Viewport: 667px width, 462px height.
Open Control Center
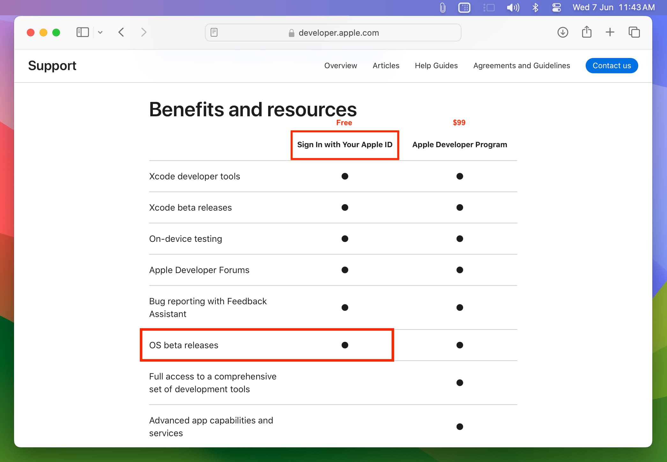tap(557, 7)
